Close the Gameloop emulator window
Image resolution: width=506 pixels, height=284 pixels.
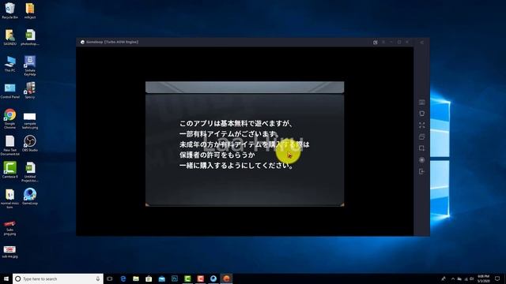point(407,42)
